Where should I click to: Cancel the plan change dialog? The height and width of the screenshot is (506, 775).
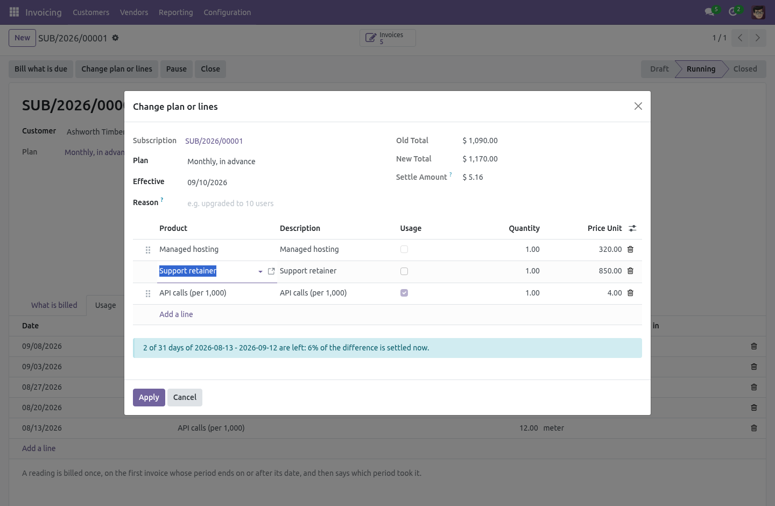pyautogui.click(x=185, y=397)
